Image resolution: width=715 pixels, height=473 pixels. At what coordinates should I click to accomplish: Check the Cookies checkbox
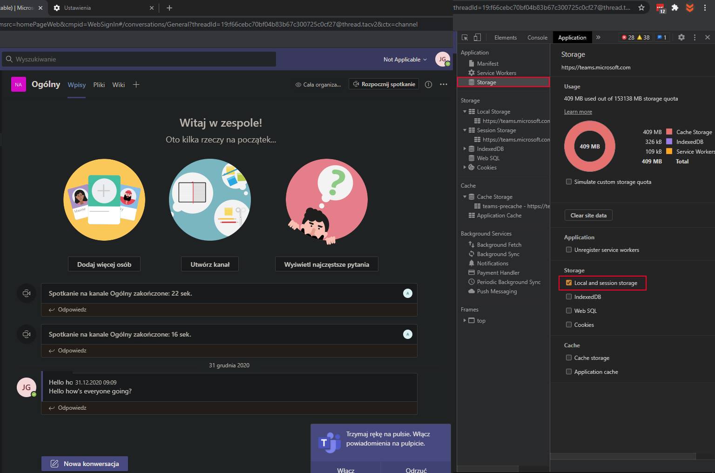click(569, 324)
